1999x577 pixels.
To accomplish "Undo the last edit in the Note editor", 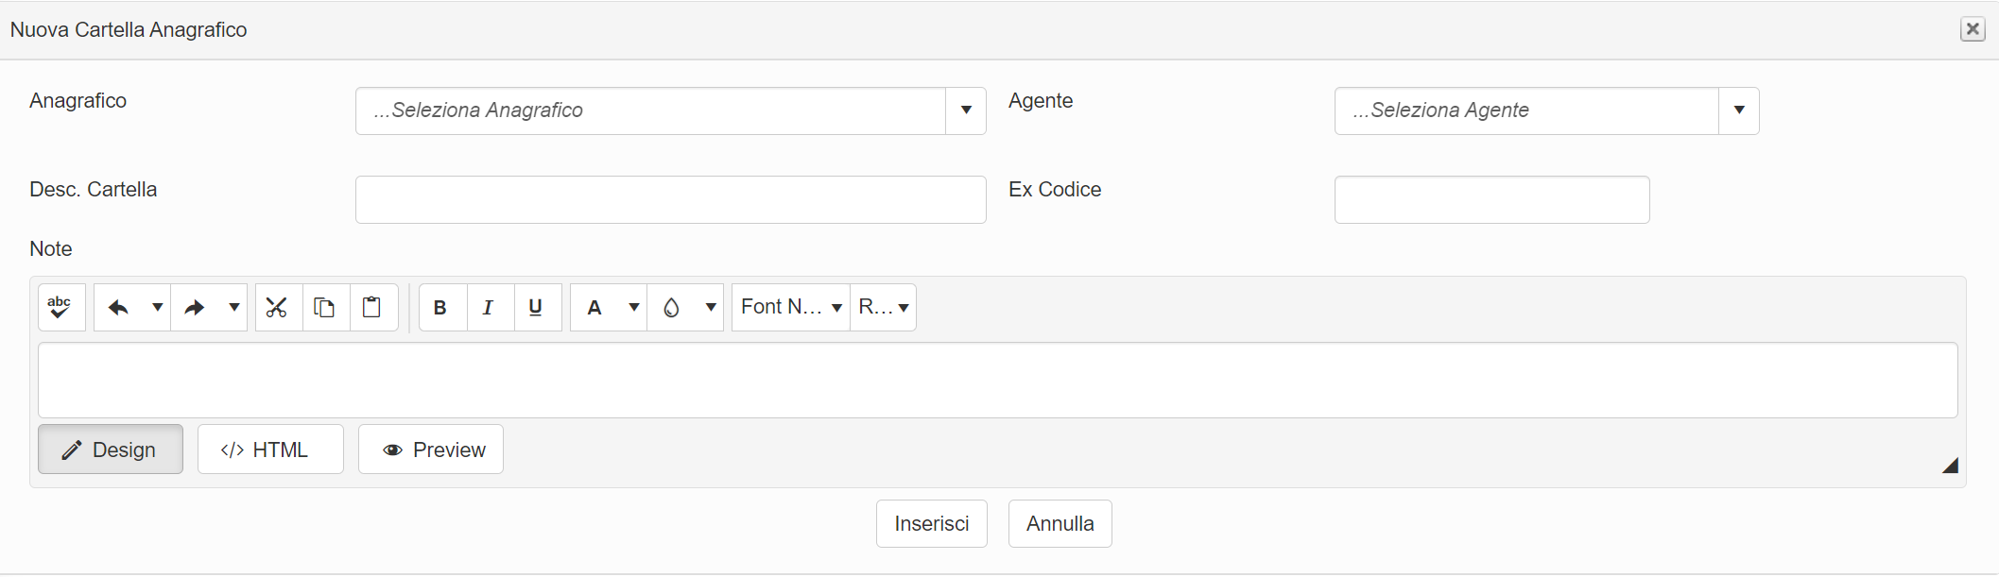I will (119, 307).
